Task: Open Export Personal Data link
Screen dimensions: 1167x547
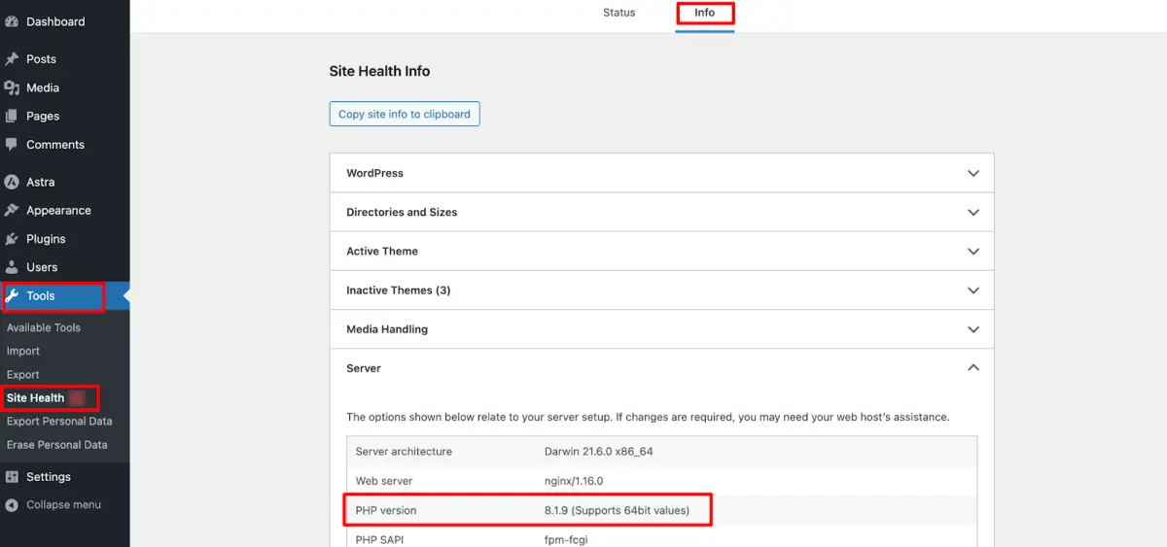Action: point(59,421)
